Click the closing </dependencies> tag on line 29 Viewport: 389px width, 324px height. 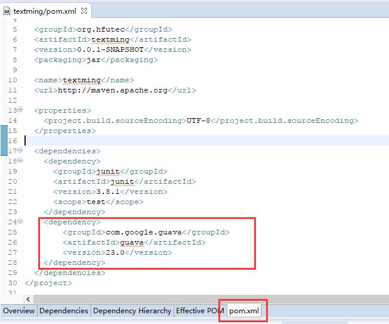(70, 273)
